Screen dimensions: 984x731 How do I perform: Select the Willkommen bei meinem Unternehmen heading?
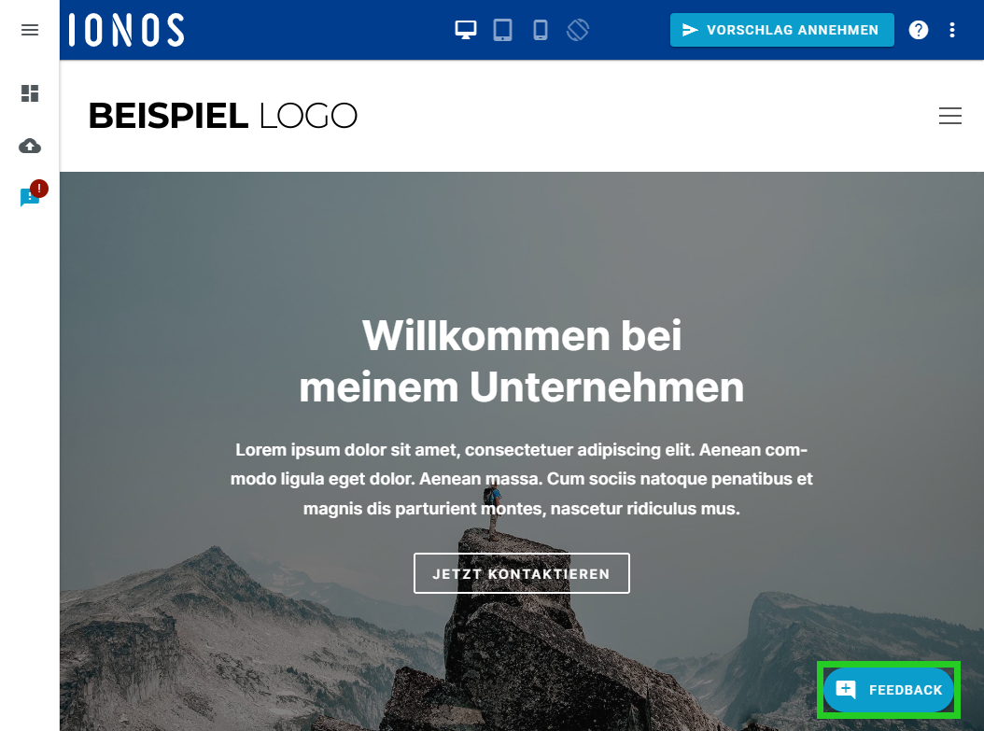coord(522,360)
